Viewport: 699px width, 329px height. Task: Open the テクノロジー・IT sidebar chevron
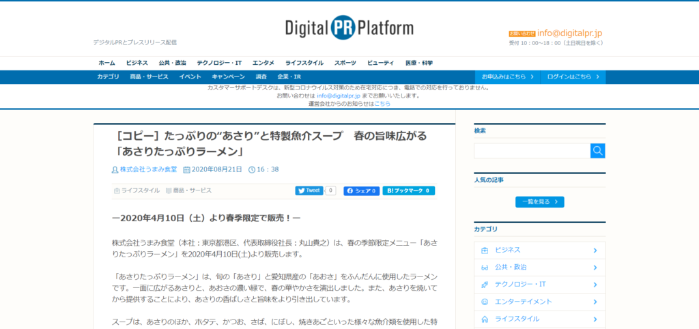tap(595, 284)
